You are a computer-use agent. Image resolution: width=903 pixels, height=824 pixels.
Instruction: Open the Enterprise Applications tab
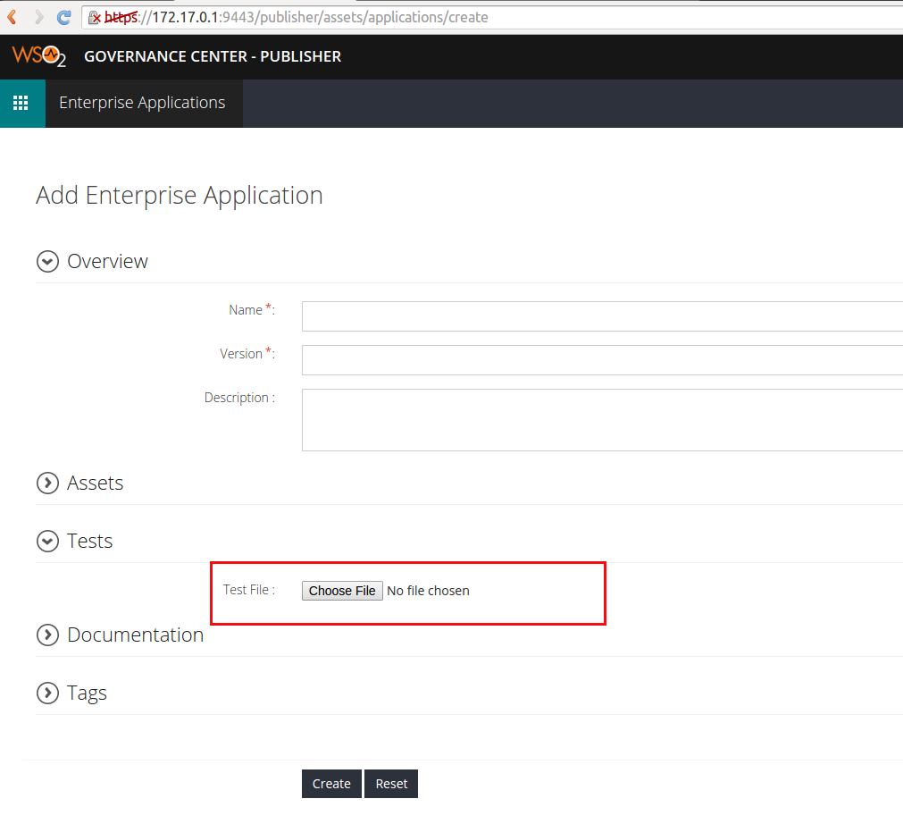pos(144,103)
